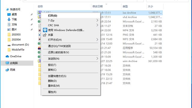Select the 文本文档 27 KB row
192x108 pixels.
[131, 26]
